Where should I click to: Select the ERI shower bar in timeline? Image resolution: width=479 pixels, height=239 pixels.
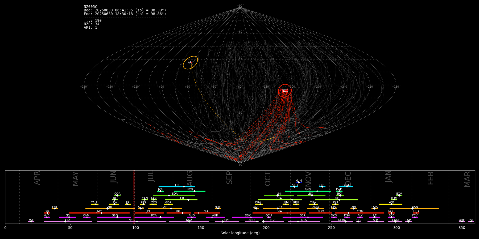click(177, 187)
